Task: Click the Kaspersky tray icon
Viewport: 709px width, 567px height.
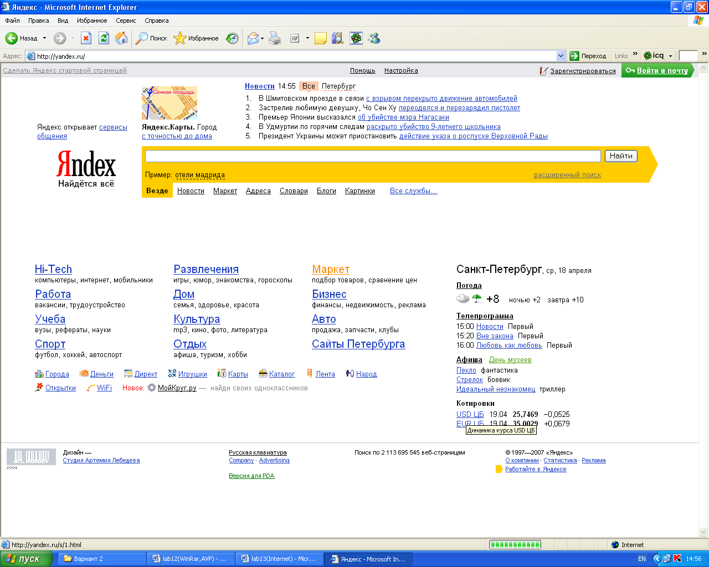Action: pos(677,559)
